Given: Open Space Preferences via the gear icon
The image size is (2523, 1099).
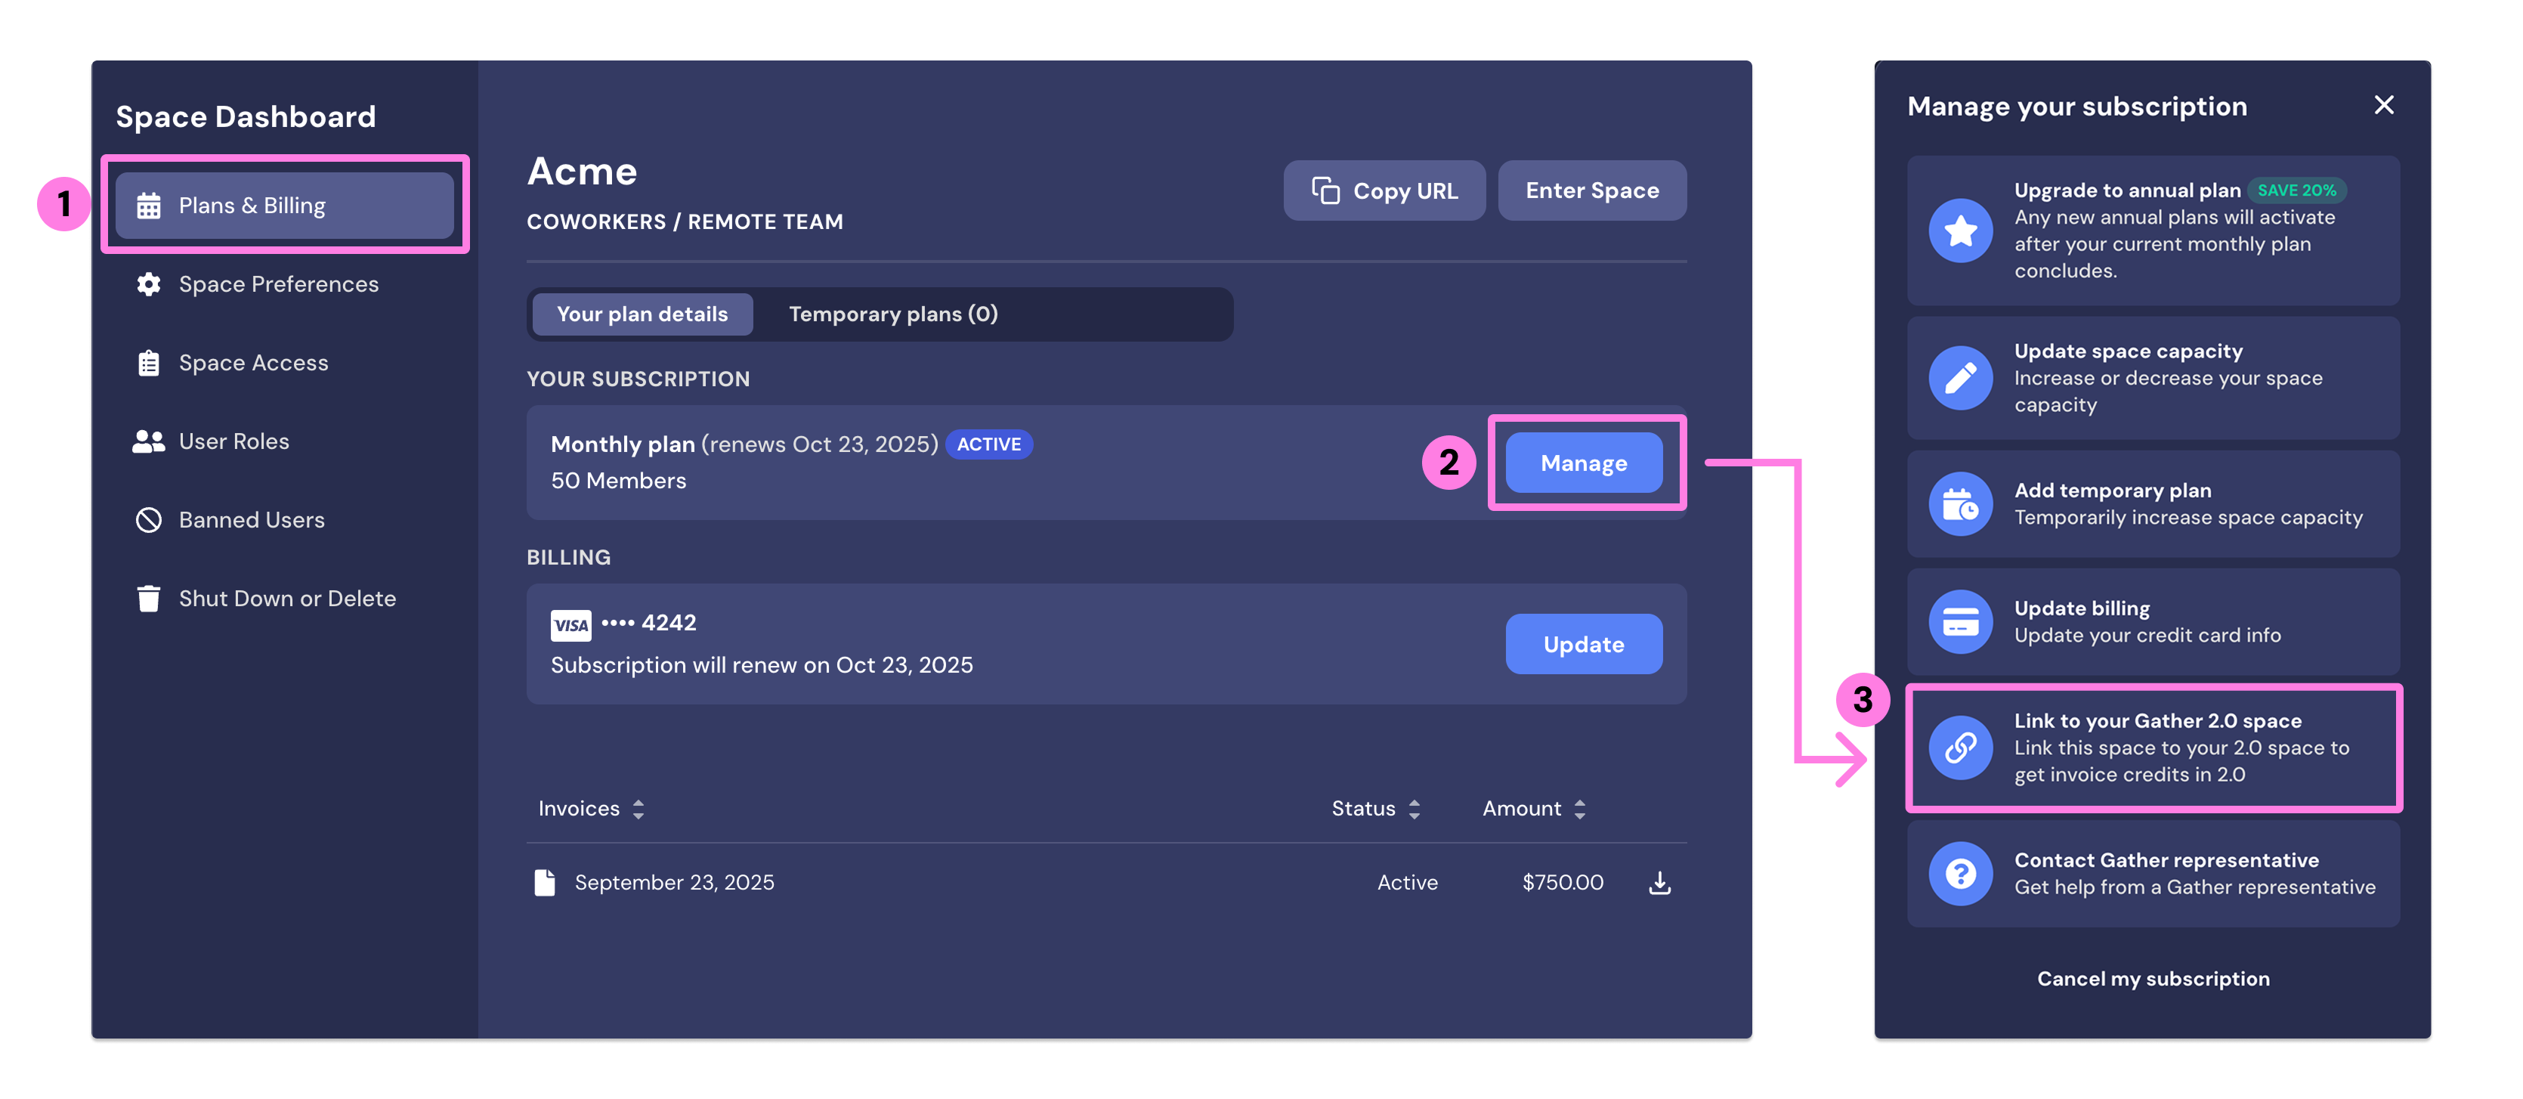Looking at the screenshot, I should coord(149,284).
